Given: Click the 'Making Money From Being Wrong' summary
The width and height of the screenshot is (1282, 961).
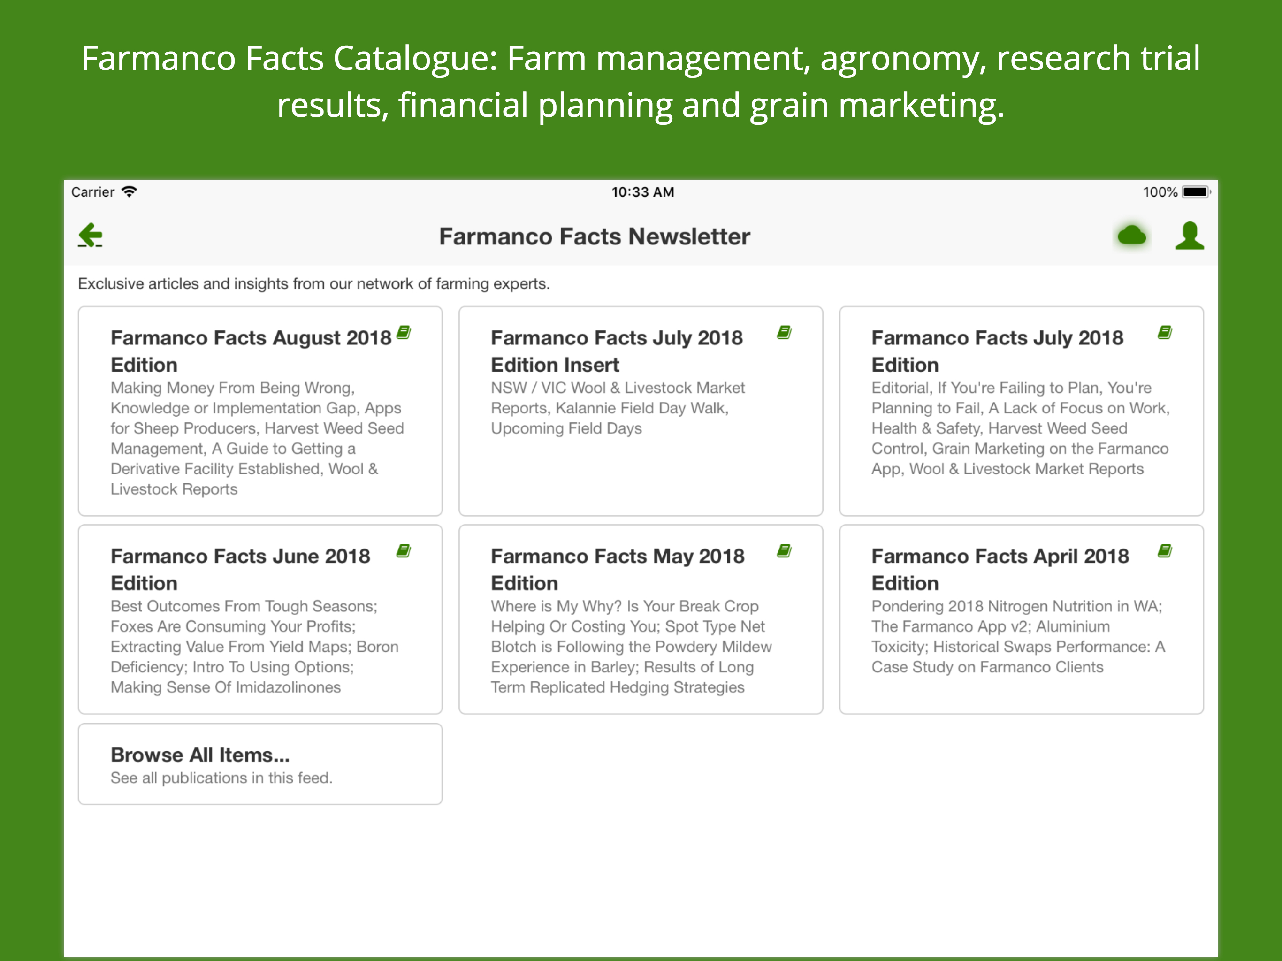Looking at the screenshot, I should pos(257,438).
